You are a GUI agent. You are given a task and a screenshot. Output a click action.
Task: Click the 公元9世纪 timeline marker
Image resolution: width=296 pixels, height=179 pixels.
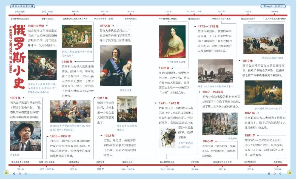point(20,12)
